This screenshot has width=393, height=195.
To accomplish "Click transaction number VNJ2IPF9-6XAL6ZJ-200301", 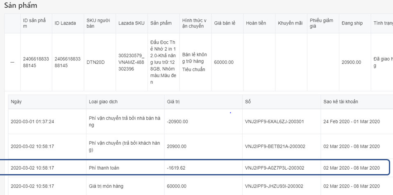I will click(x=274, y=122).
